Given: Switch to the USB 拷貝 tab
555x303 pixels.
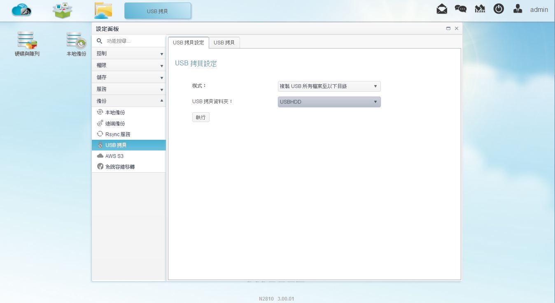Looking at the screenshot, I should [224, 42].
